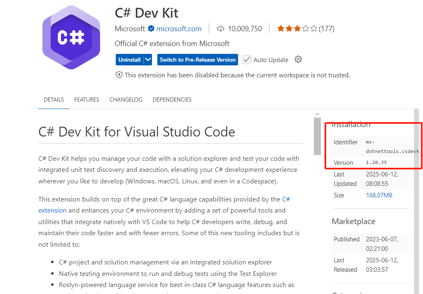Open the extension settings gear icon

[x=298, y=60]
